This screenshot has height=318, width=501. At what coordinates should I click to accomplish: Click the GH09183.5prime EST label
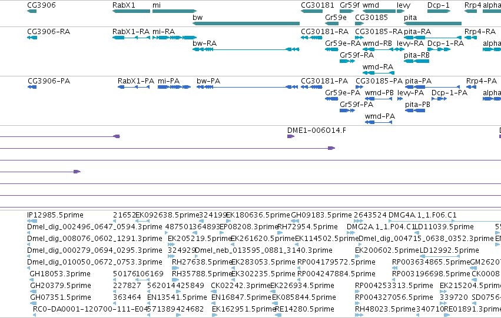(321, 215)
